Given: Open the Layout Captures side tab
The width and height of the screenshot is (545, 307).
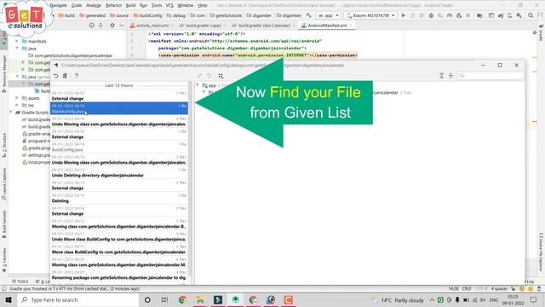Looking at the screenshot, I should coord(3,184).
